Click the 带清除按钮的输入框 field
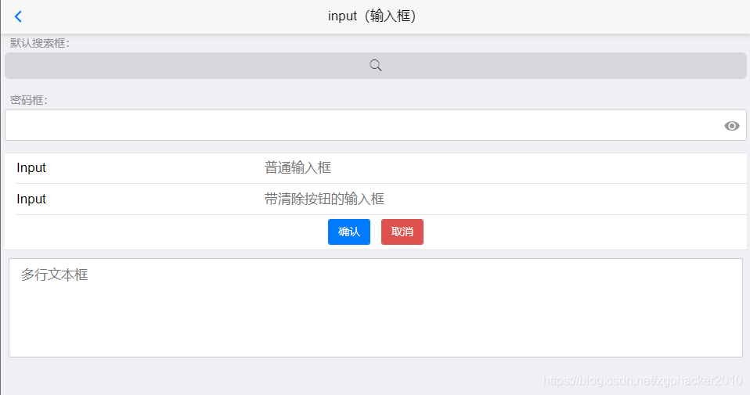This screenshot has height=395, width=750. click(x=503, y=199)
